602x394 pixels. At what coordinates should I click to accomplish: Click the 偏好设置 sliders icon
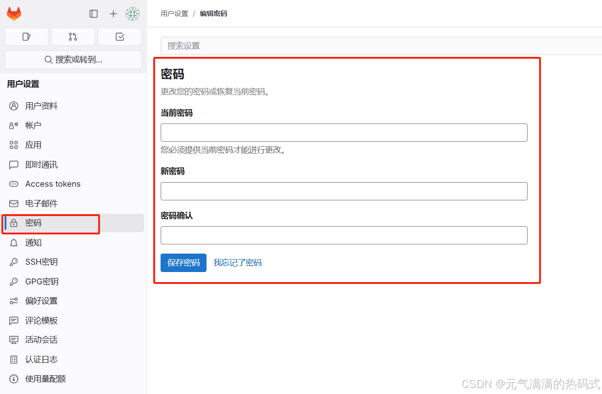[14, 301]
